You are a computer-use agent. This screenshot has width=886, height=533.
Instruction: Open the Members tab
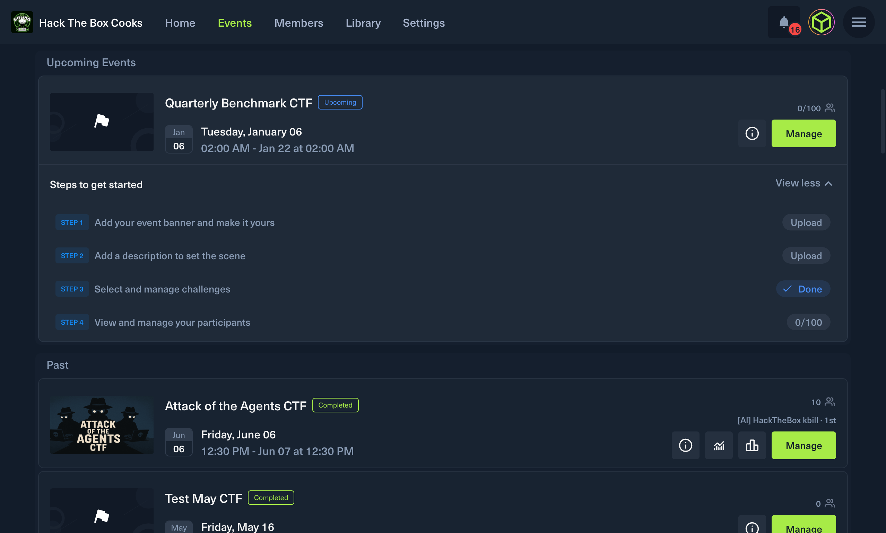point(298,23)
